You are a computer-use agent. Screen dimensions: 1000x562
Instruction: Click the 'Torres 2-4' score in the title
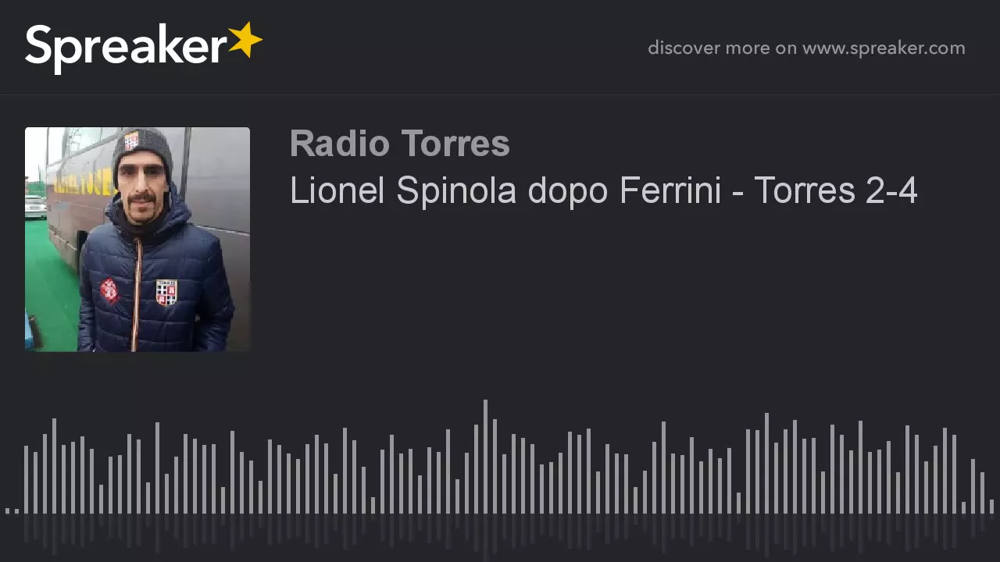click(x=835, y=191)
